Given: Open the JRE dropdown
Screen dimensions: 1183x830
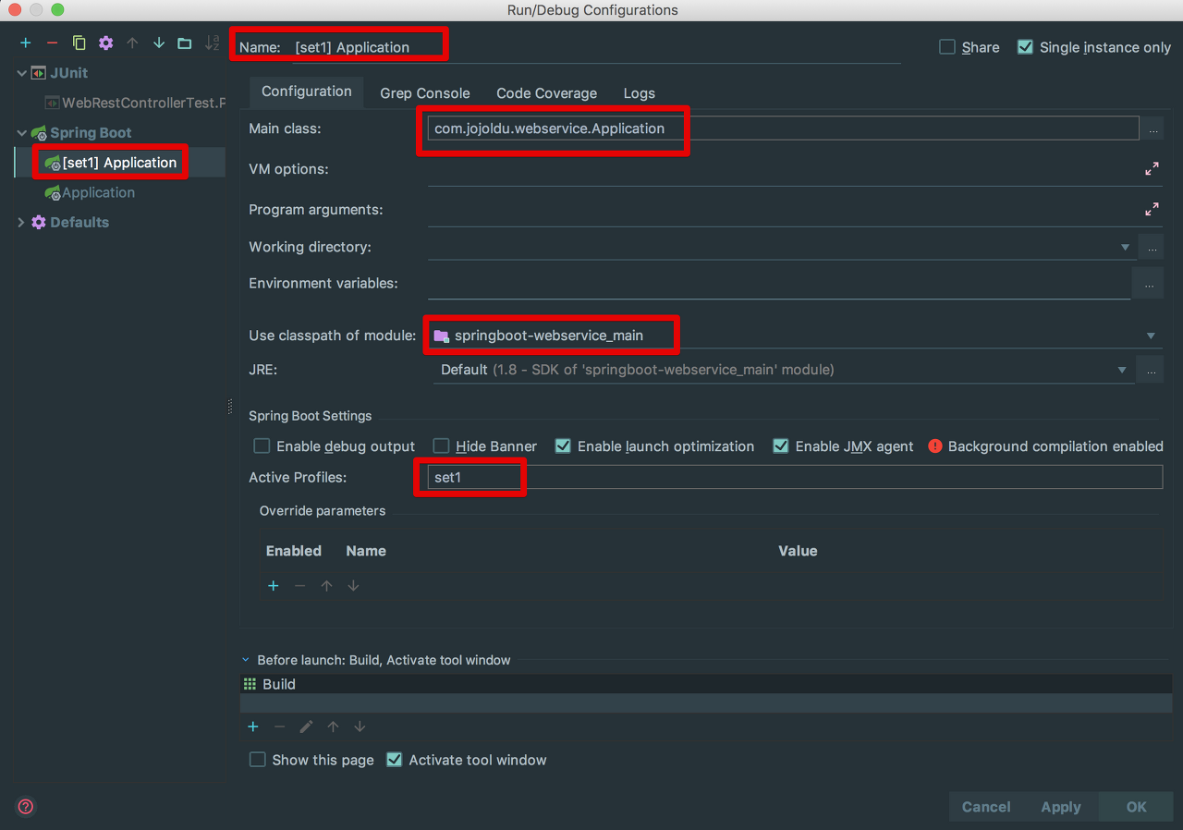Looking at the screenshot, I should 1122,370.
